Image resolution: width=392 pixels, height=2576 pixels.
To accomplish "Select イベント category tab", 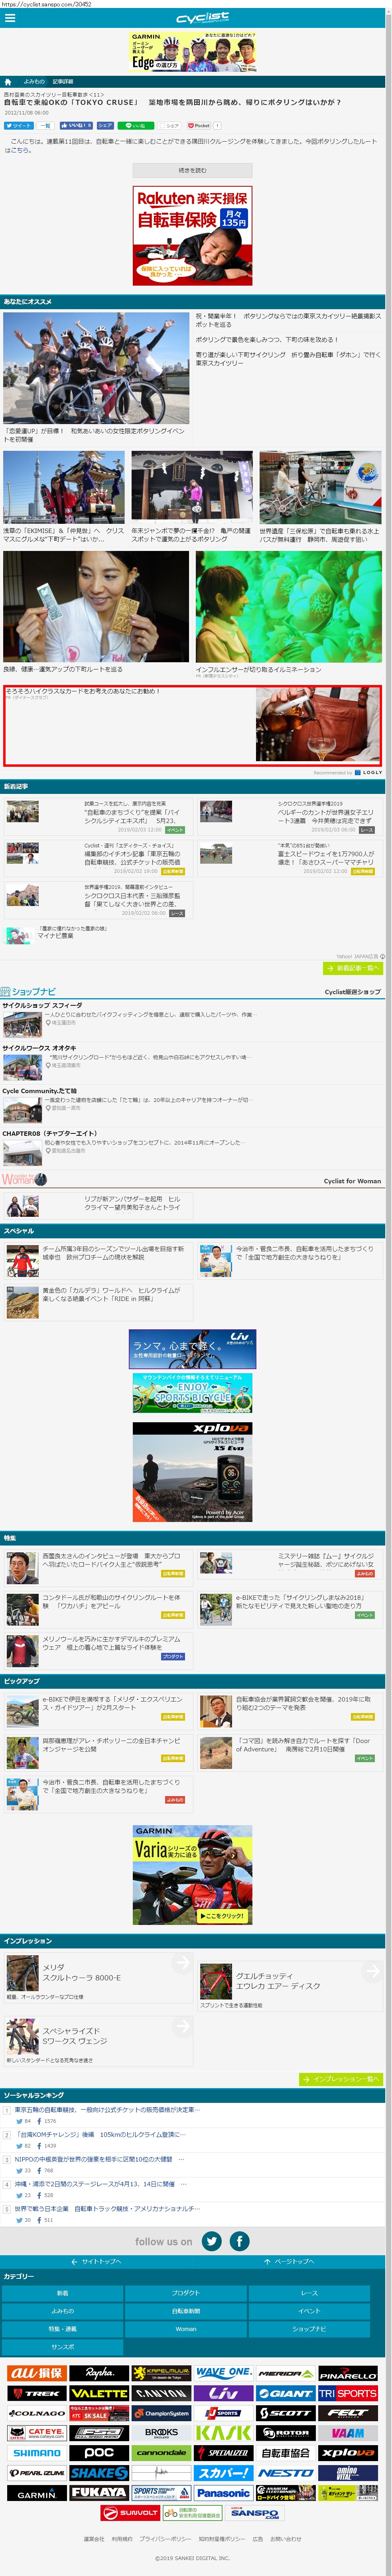I will point(309,2312).
